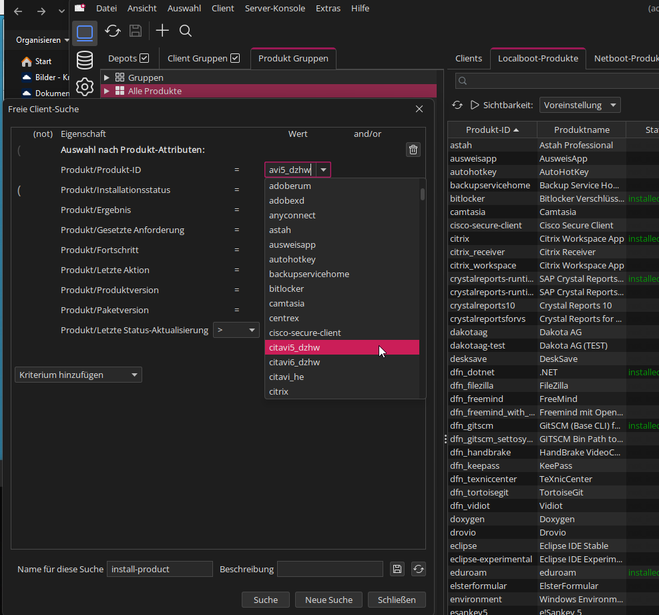Select citavi5_dzhw in the dropdown list
Screen dimensions: 659x615
342,347
